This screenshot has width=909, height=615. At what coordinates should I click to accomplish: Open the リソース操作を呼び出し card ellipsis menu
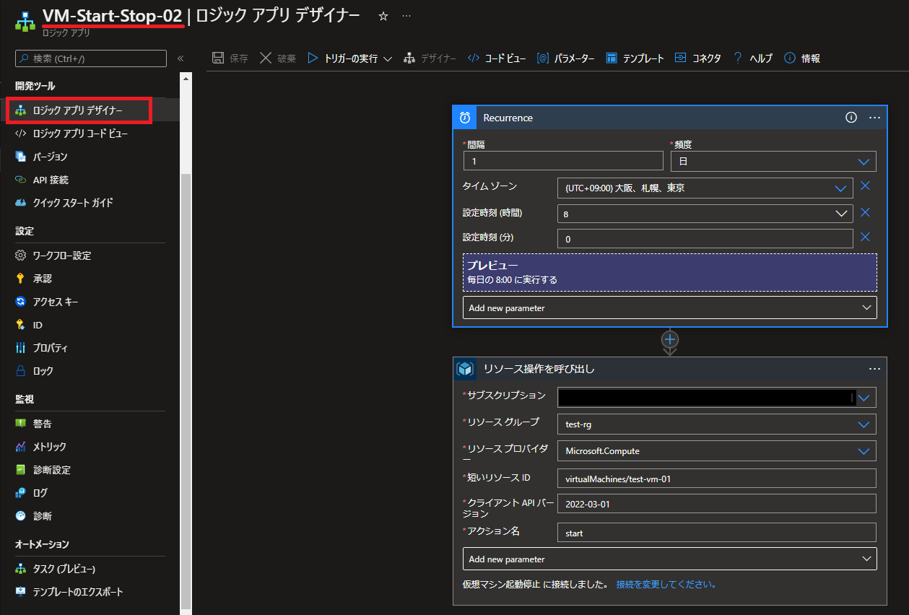point(874,369)
